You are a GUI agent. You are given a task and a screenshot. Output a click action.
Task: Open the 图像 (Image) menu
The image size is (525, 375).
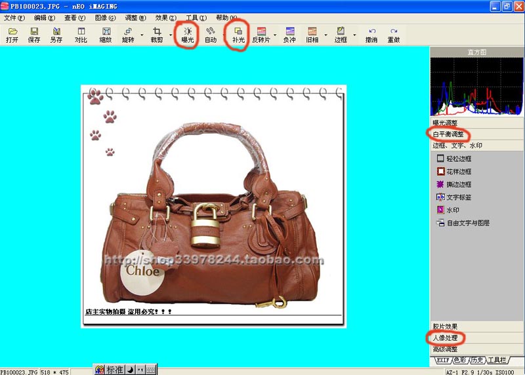105,18
